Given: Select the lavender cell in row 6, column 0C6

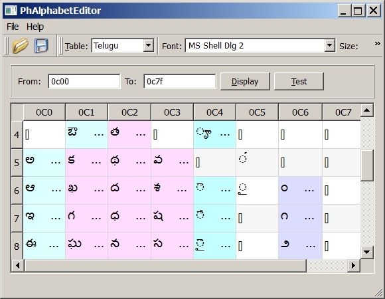Looking at the screenshot, I should [x=300, y=191].
